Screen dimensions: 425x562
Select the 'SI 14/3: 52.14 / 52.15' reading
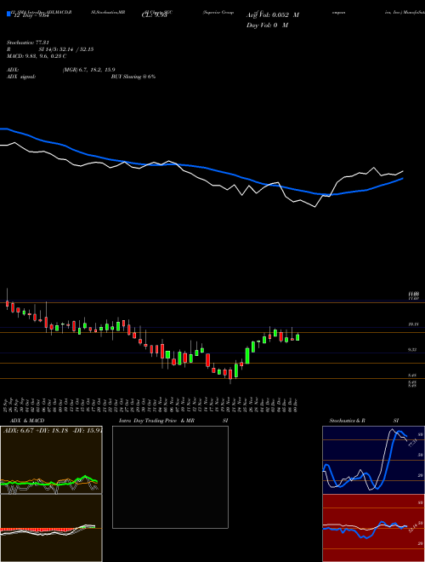tap(66, 49)
